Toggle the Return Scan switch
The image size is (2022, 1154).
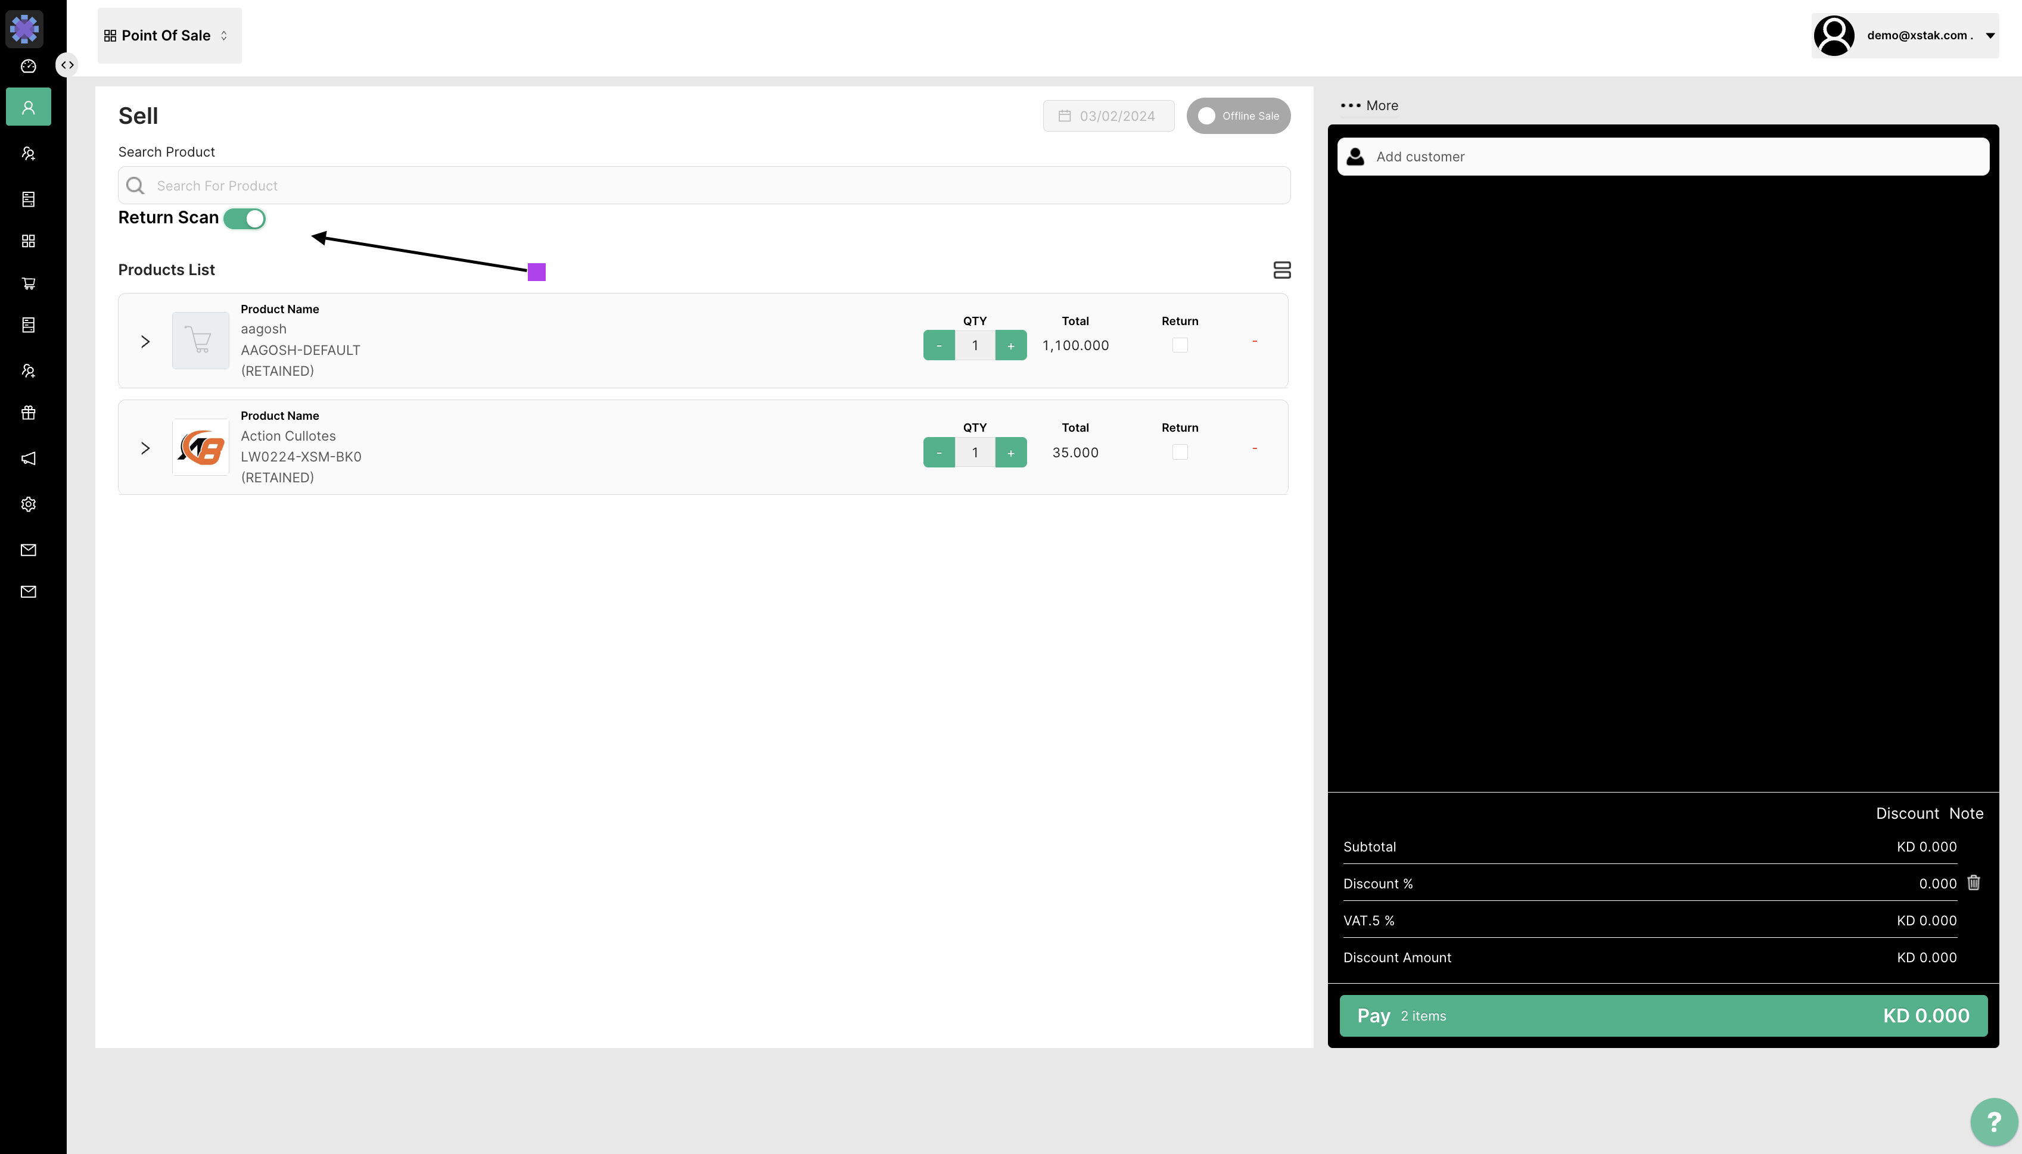point(244,219)
